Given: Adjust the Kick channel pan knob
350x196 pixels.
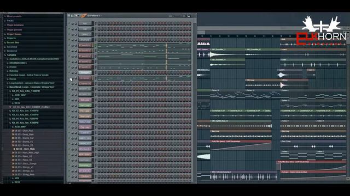Looking at the screenshot, I should click(73, 23).
